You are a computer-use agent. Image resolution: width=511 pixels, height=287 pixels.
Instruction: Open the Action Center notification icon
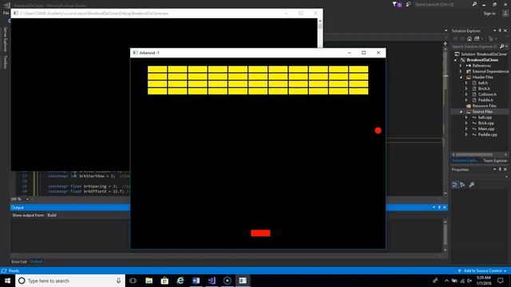[x=501, y=281]
